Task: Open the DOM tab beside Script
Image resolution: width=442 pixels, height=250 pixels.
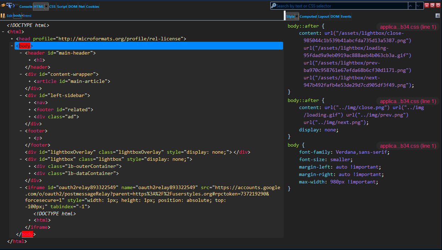Action: 73,6
